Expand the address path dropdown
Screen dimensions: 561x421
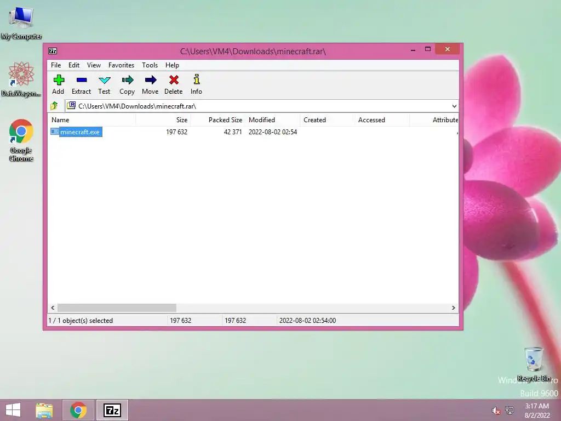(x=454, y=106)
